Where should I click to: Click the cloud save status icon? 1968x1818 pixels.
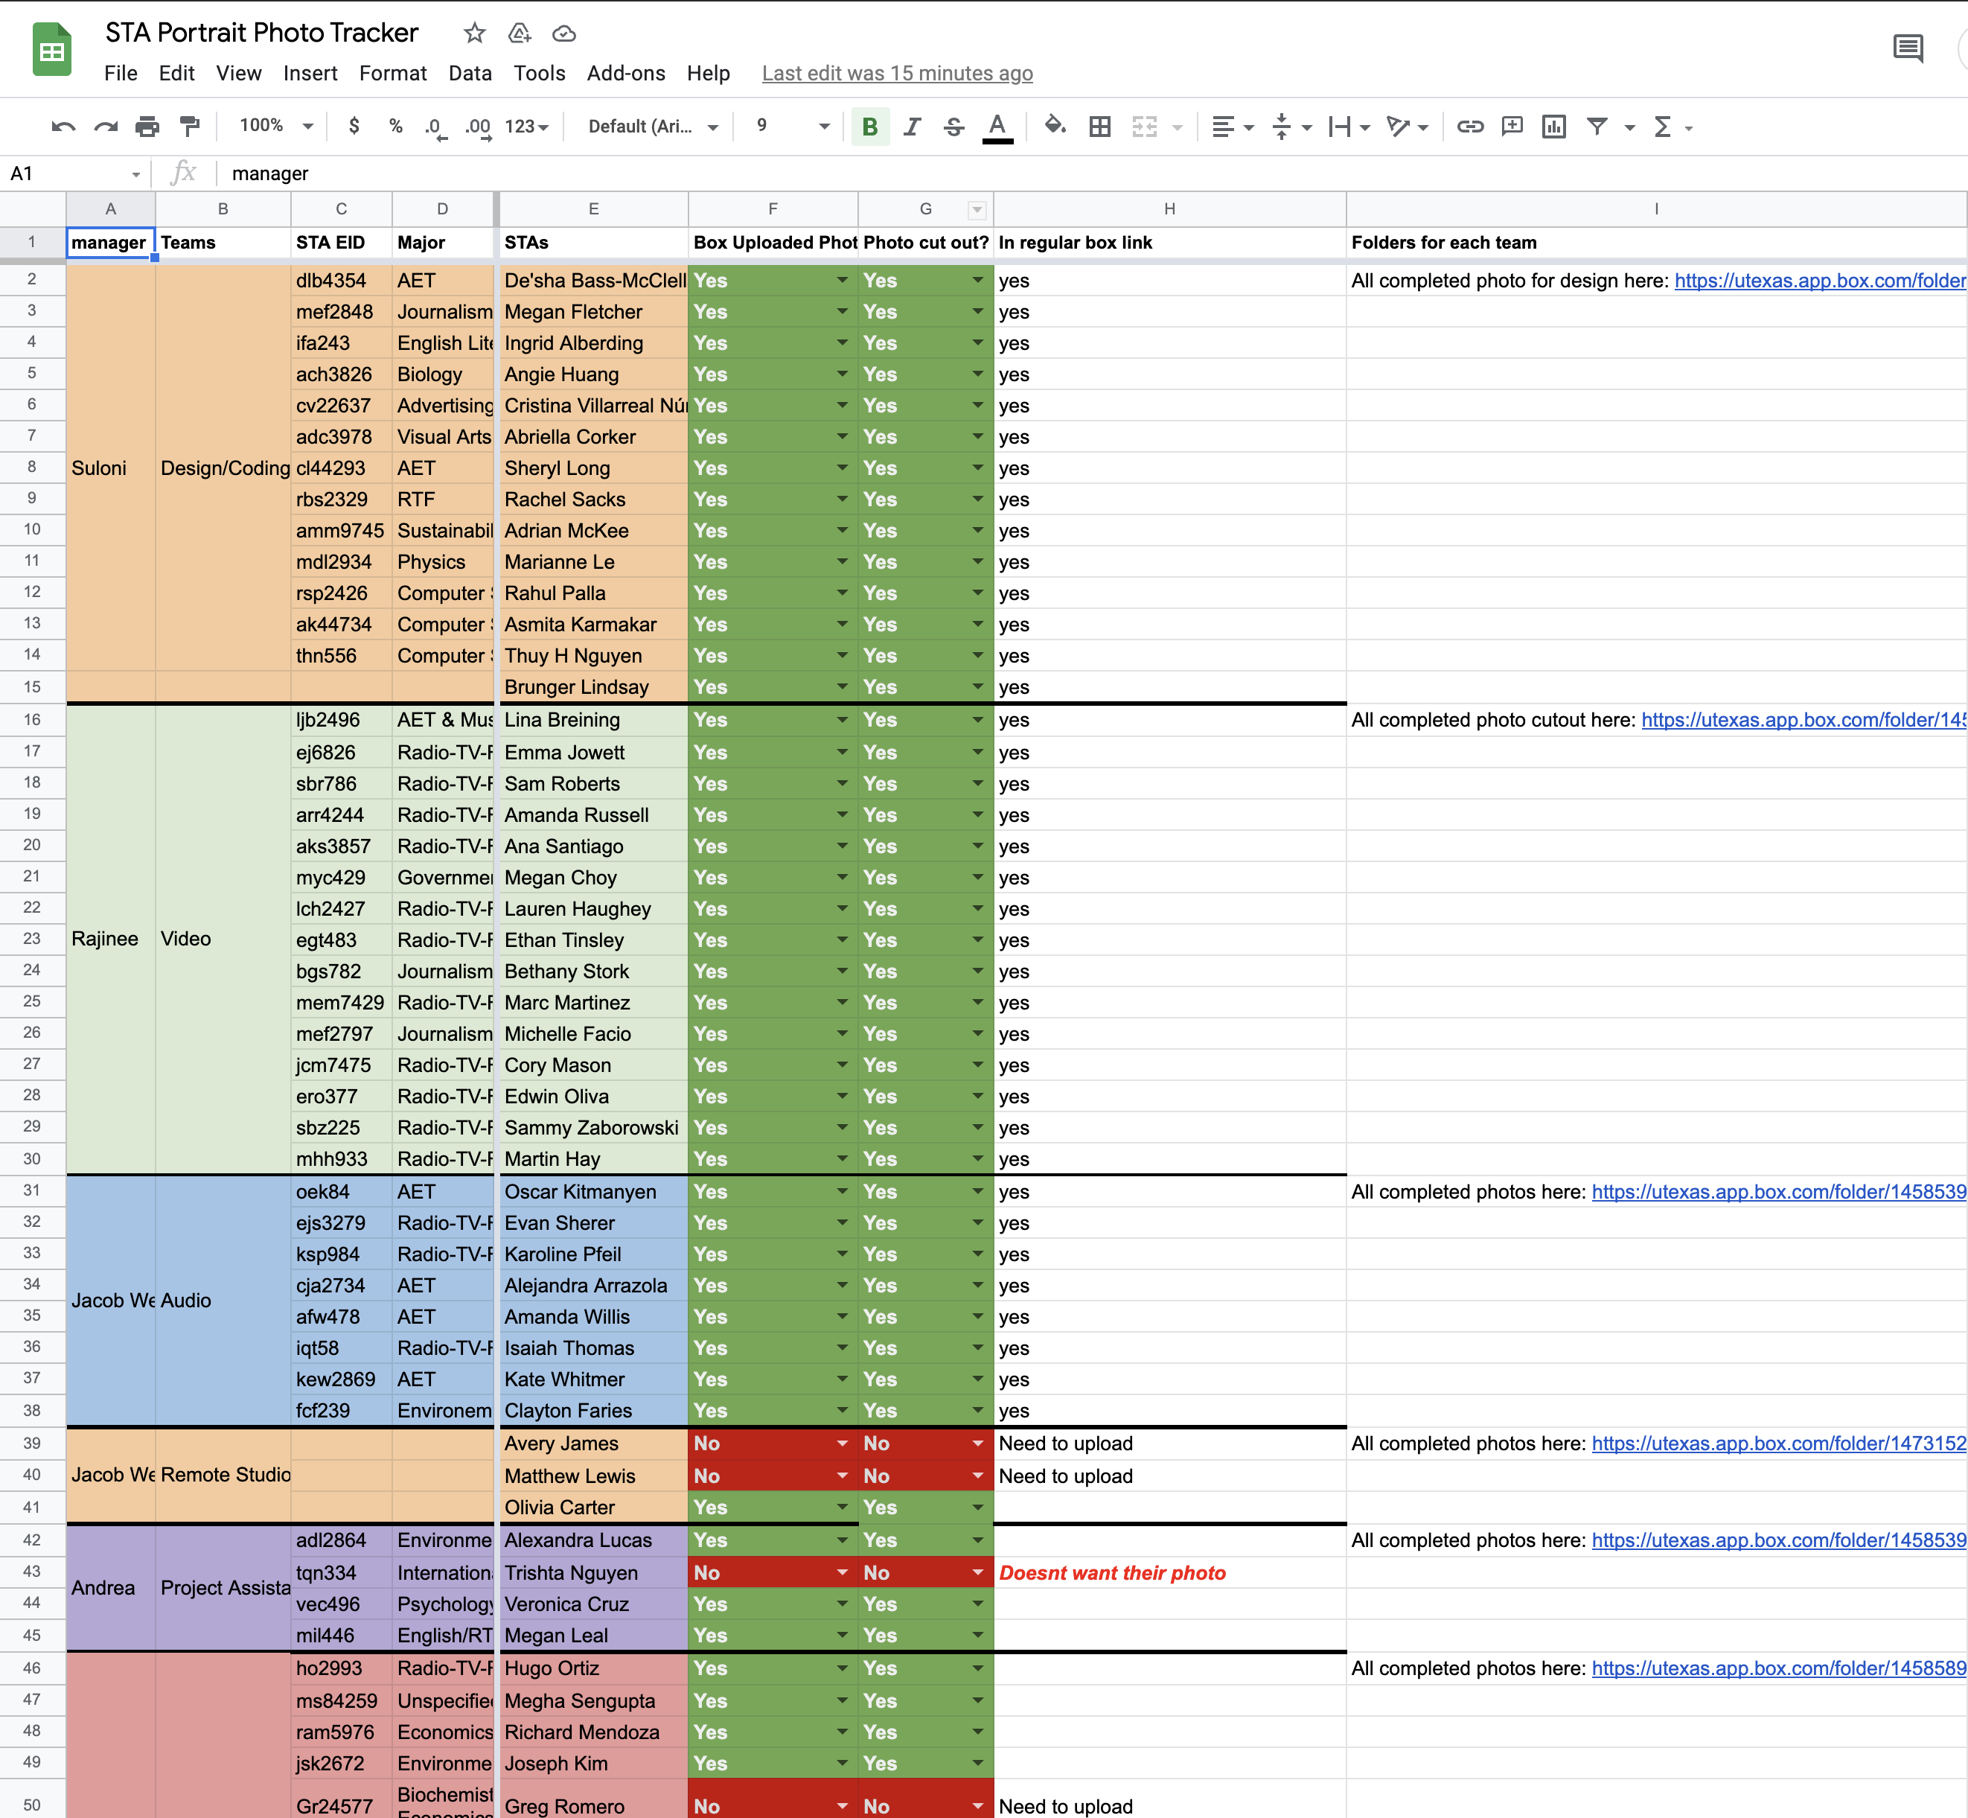[563, 33]
